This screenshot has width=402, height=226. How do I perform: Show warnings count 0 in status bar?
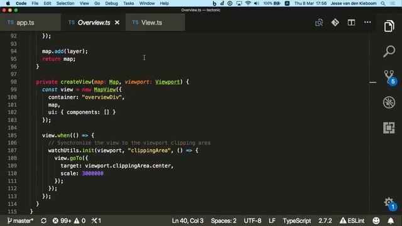pos(80,220)
